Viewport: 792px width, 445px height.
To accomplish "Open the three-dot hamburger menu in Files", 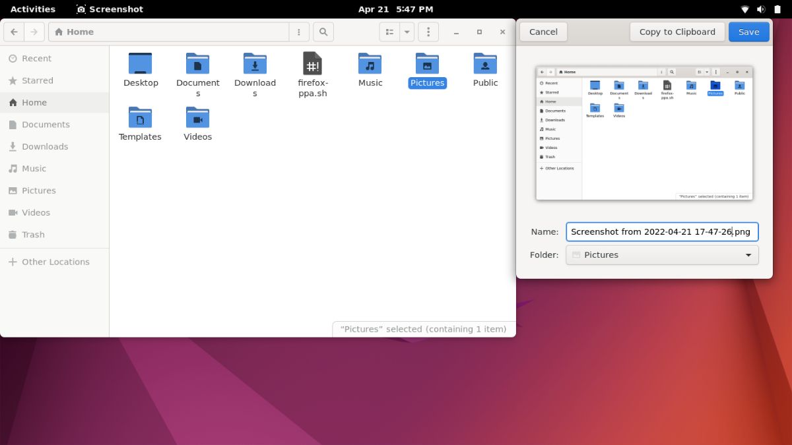I will point(428,32).
